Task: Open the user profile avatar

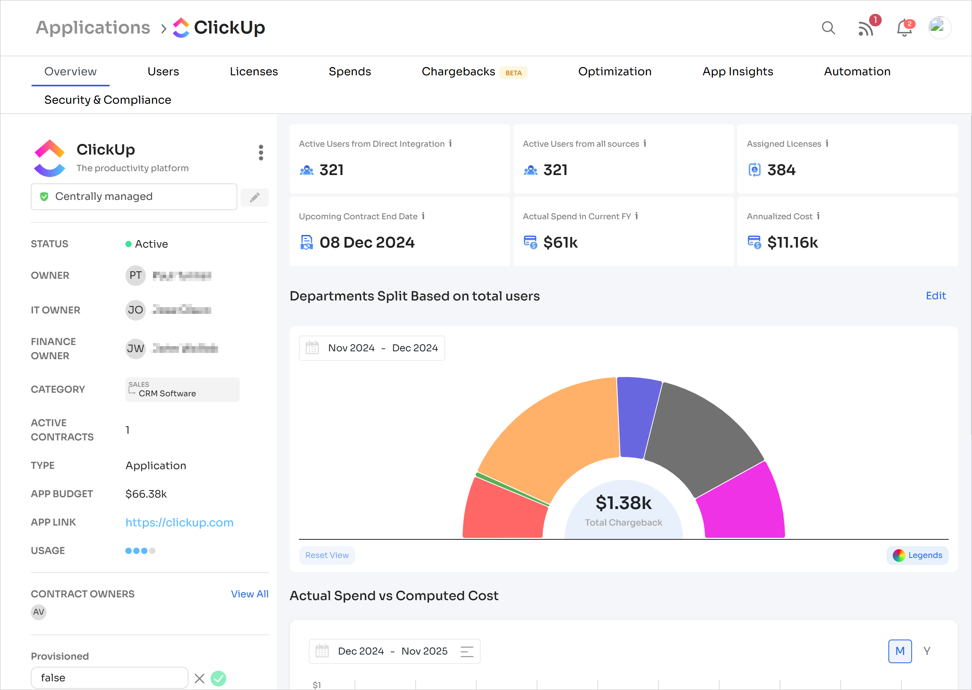Action: pyautogui.click(x=939, y=28)
